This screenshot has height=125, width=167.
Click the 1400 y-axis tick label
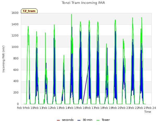click(15, 24)
